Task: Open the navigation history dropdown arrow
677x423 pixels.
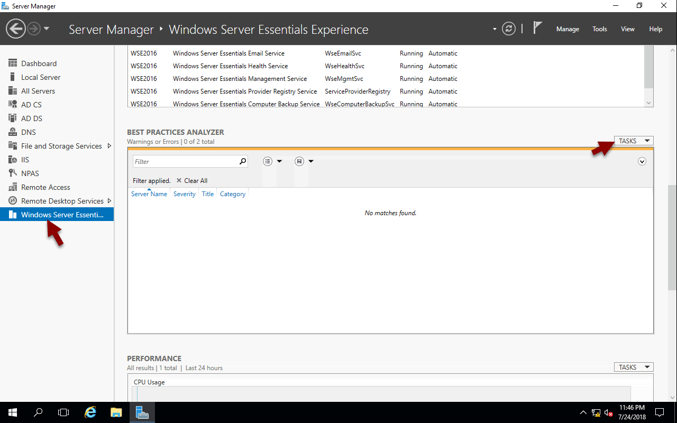Action: [x=47, y=29]
